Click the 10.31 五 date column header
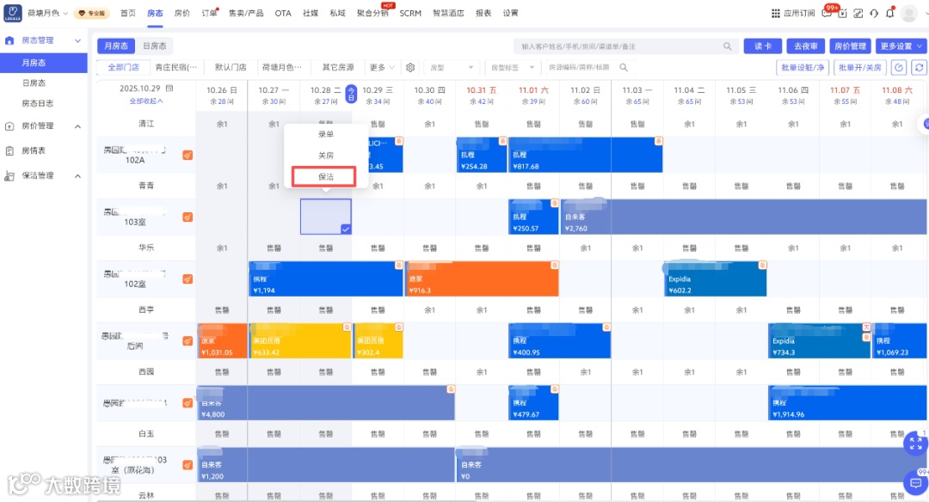Screen dimensions: 929x502 [482, 95]
